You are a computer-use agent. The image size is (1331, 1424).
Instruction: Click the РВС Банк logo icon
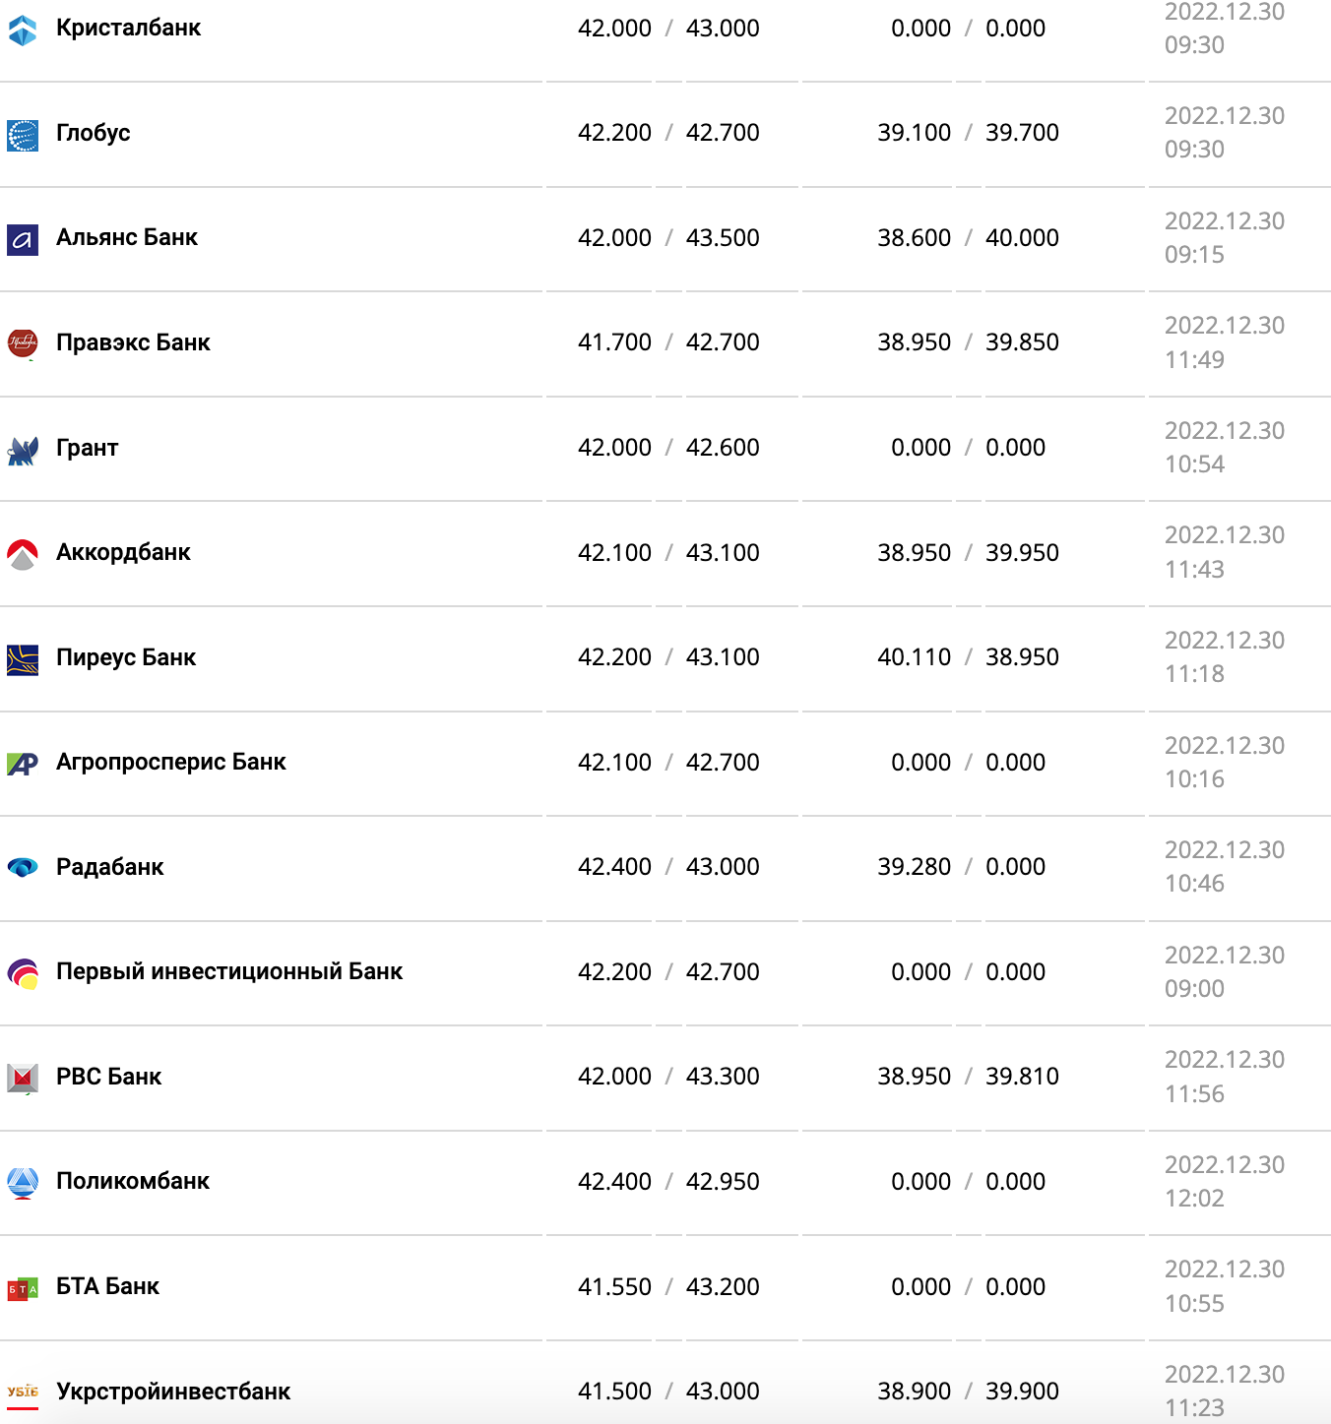(23, 1079)
